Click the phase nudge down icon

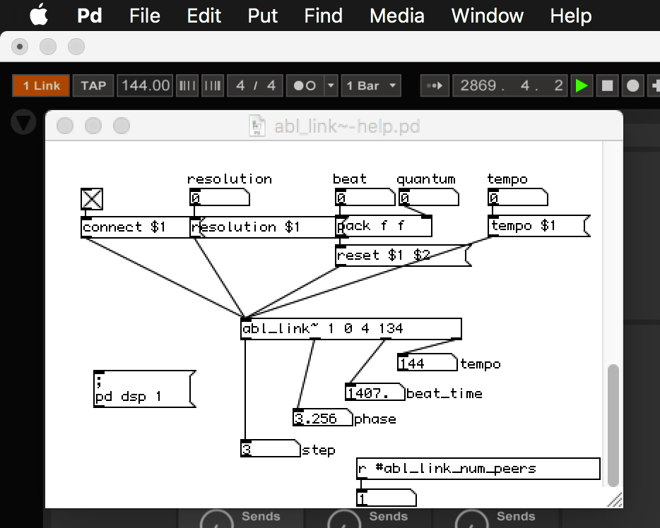tap(187, 86)
